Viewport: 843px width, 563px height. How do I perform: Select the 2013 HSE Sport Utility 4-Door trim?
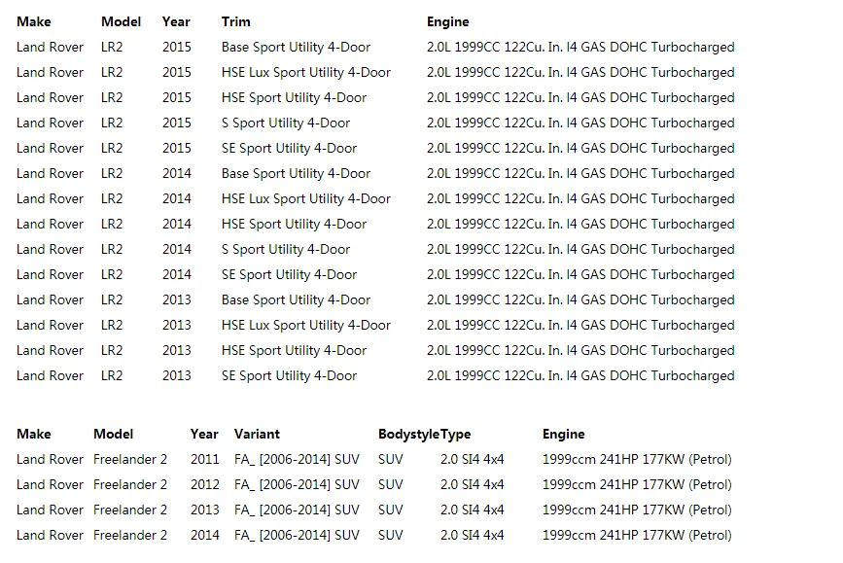click(294, 350)
